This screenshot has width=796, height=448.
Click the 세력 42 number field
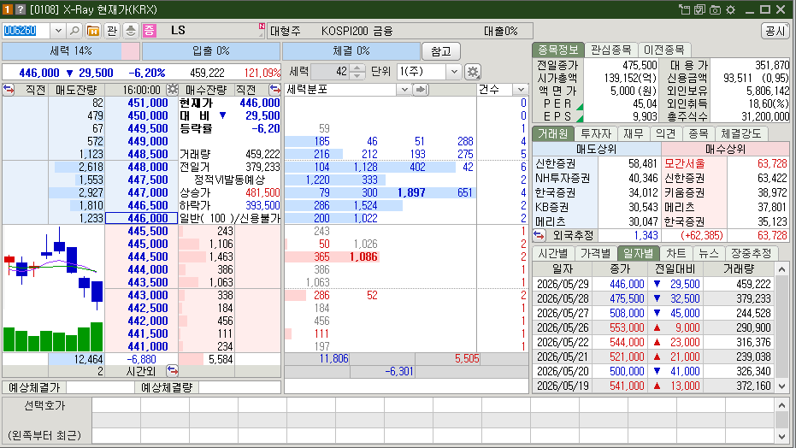pos(331,72)
